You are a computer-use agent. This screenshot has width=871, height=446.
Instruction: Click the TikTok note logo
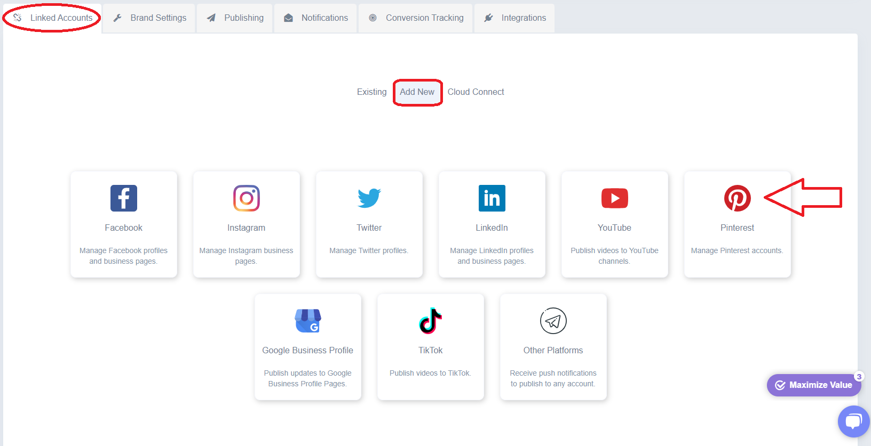431,321
